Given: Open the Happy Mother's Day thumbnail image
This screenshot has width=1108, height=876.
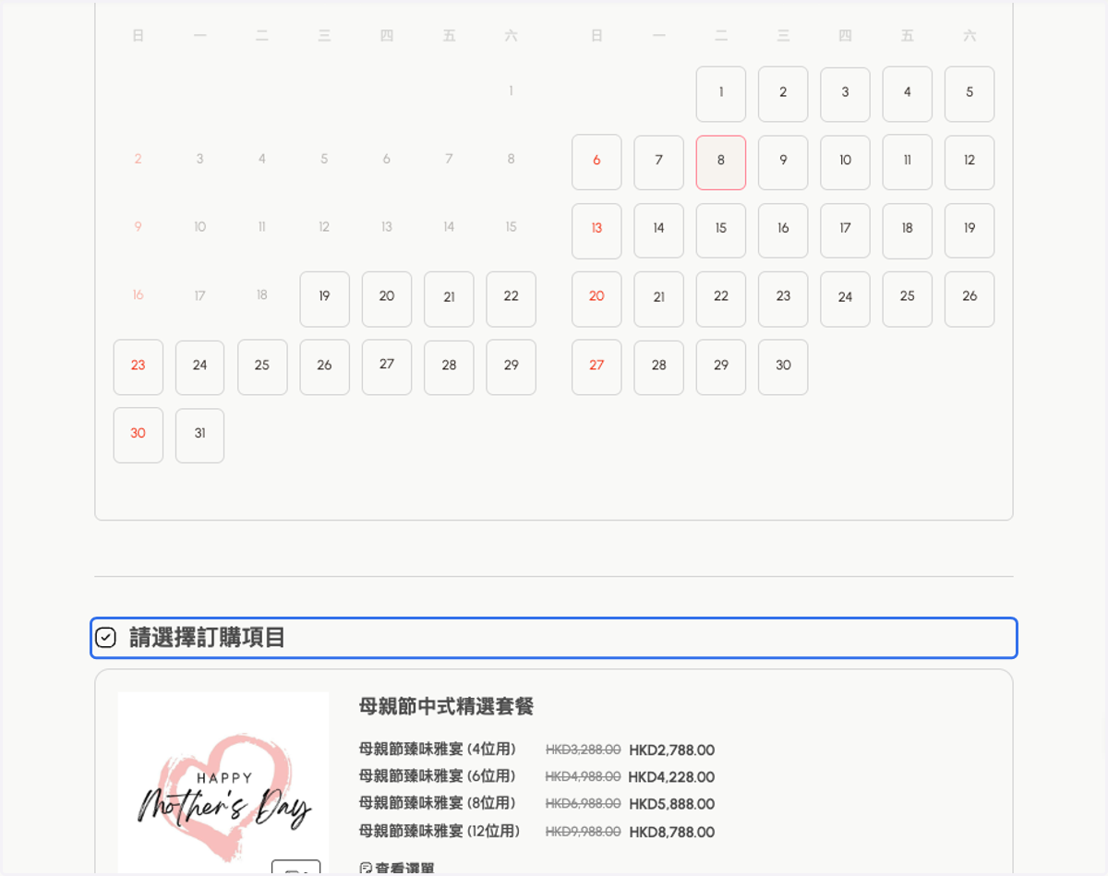Looking at the screenshot, I should coord(223,783).
